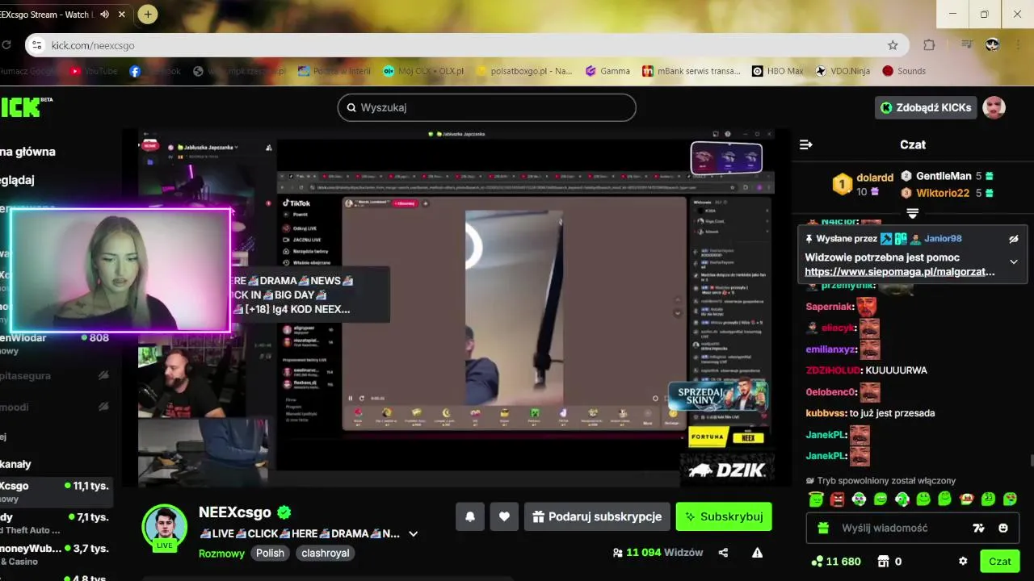Click the Wyszukaj search field
The width and height of the screenshot is (1034, 581).
486,107
